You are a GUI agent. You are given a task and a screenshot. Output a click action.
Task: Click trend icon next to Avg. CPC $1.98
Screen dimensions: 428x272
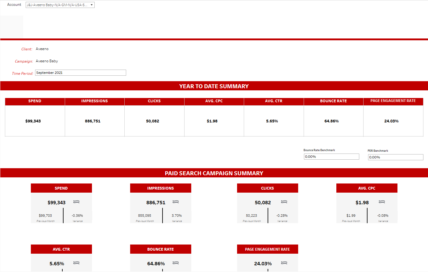click(x=382, y=202)
